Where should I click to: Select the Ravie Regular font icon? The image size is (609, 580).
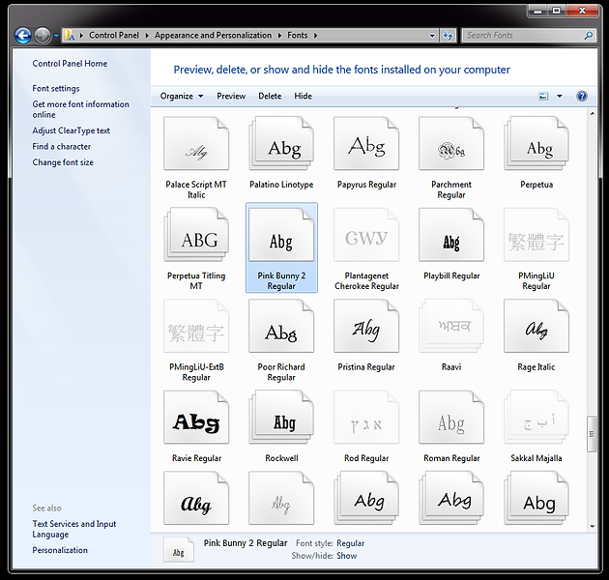pos(196,418)
